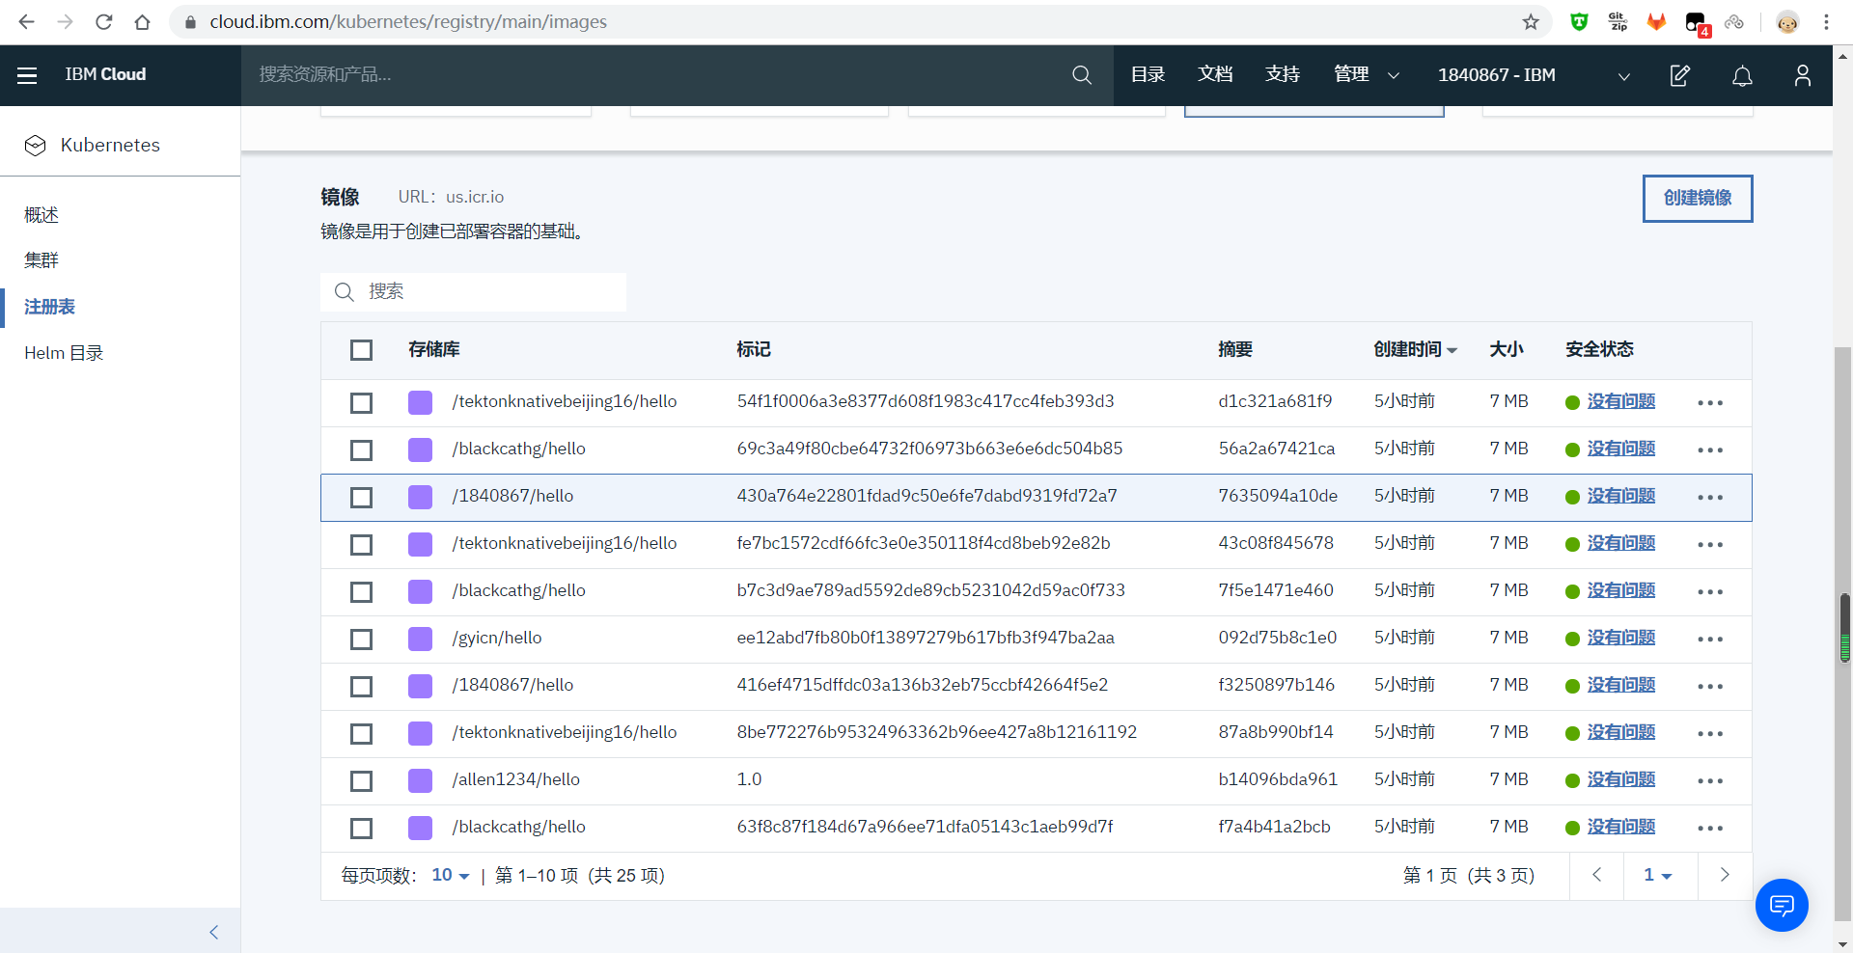Screen dimensions: 1853x953
Task: Open the edit/cost estimator pencil icon
Action: pyautogui.click(x=1680, y=75)
